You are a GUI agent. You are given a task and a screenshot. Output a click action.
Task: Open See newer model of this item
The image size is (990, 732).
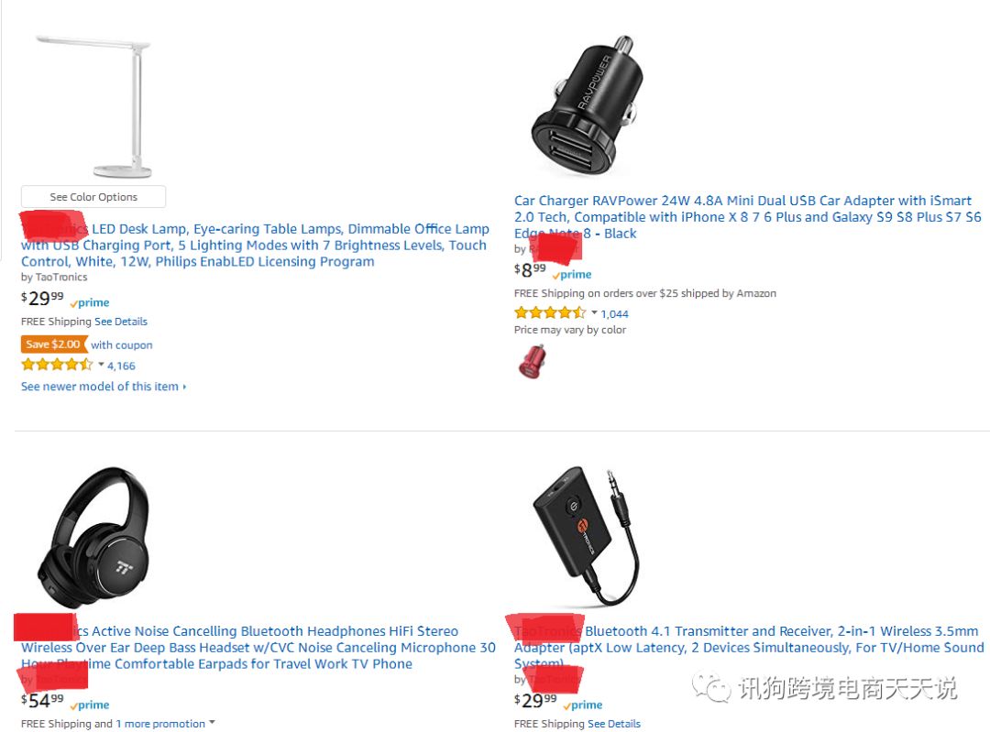(104, 387)
